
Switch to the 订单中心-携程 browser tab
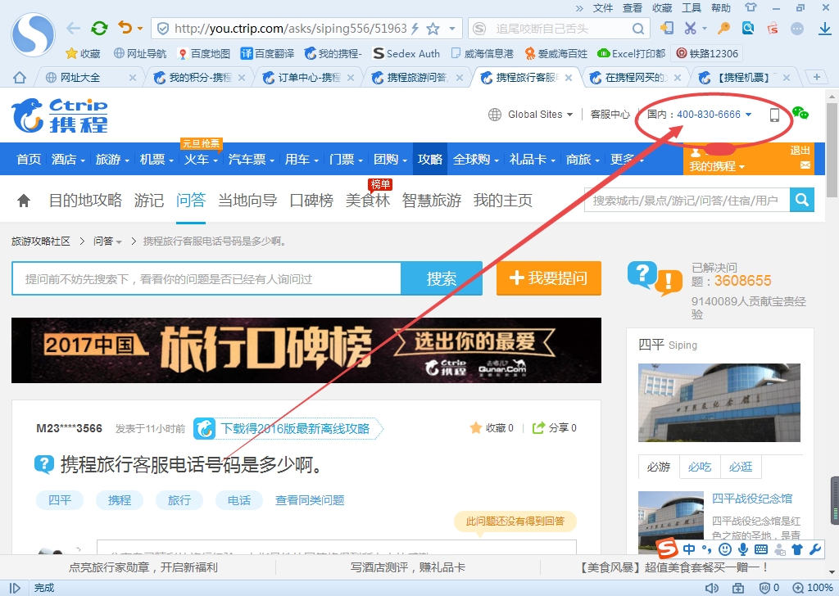click(x=308, y=78)
